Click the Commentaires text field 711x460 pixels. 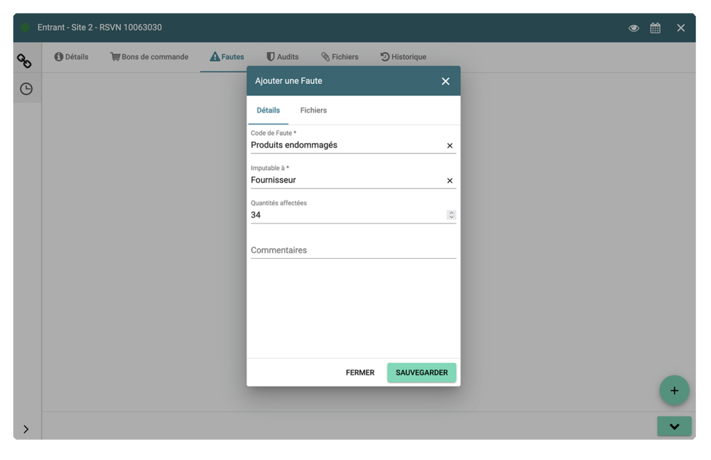353,250
